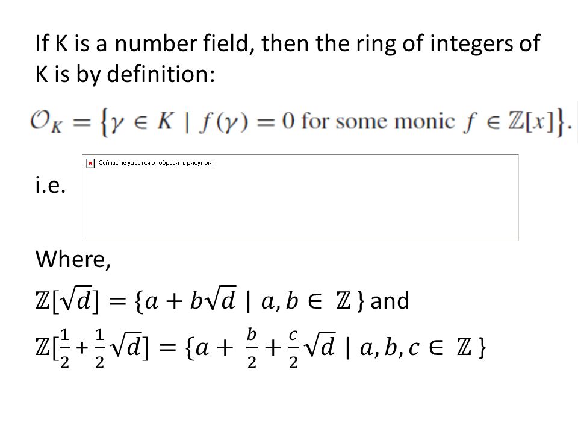Click the Russian 'Сейчас не удается отобразить рисунок' message
578x434 pixels.
click(x=156, y=163)
